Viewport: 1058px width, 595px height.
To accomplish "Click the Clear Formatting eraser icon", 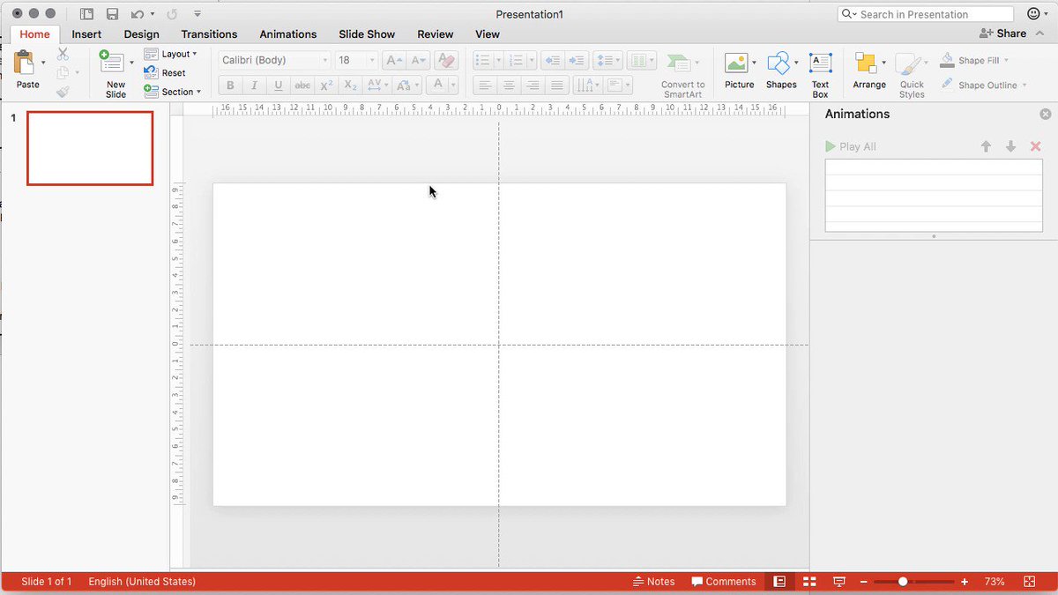I will (x=446, y=61).
